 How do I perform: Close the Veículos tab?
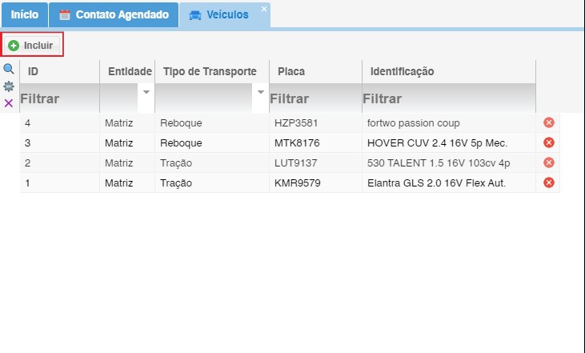point(264,9)
